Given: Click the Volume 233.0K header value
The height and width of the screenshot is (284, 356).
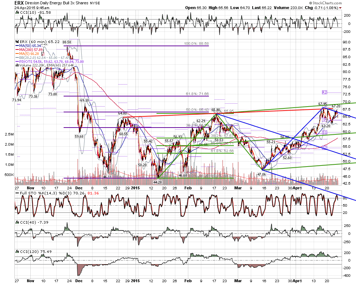Looking at the screenshot, I should [288, 8].
